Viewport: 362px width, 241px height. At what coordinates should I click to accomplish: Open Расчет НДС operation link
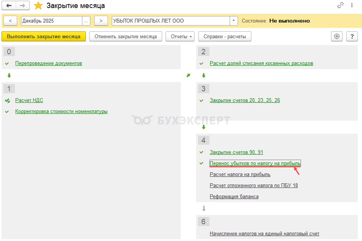[x=29, y=100]
